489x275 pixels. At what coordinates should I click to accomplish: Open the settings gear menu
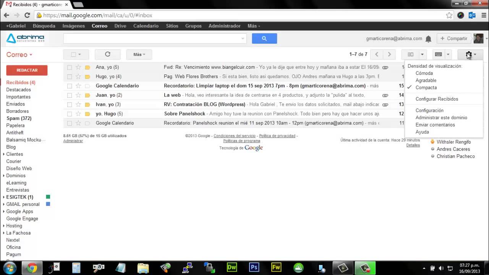pyautogui.click(x=470, y=55)
